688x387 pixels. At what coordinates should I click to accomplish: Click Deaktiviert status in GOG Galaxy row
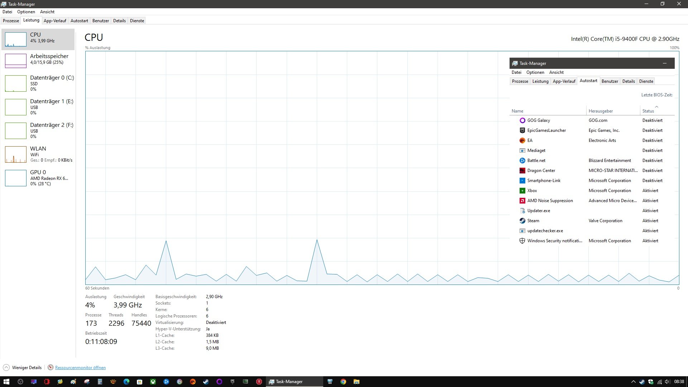click(652, 120)
